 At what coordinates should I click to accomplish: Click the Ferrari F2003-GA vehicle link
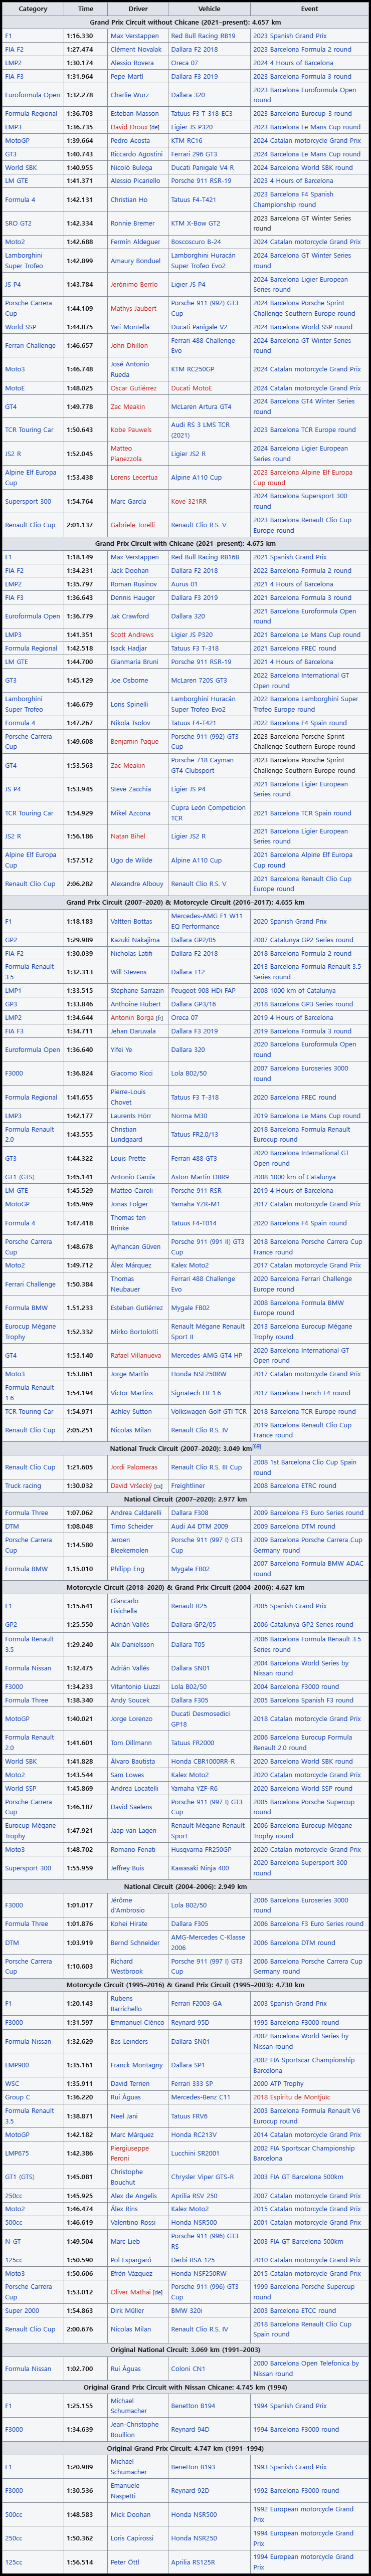pos(196,2003)
